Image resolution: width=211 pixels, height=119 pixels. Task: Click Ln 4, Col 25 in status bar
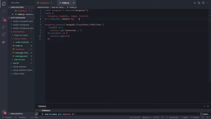tap(135, 117)
